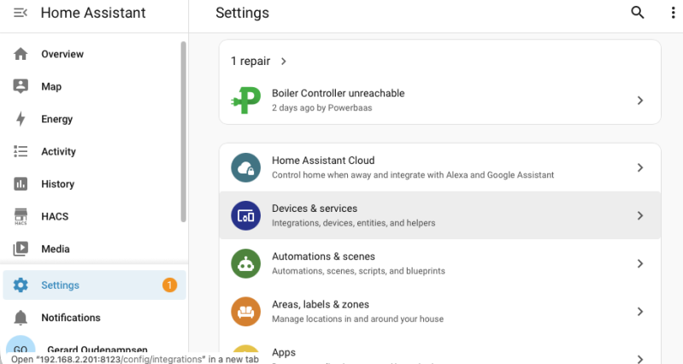Open chevron on Boiler Controller unreachable row
This screenshot has height=364, width=683.
[x=640, y=100]
